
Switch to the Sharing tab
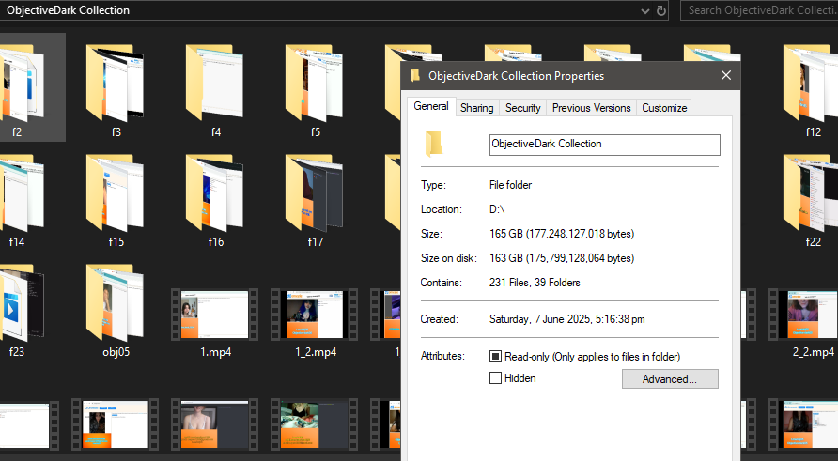(x=476, y=108)
